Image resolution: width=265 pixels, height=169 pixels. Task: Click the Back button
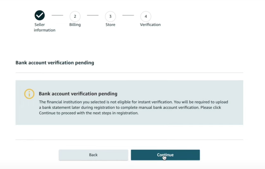[x=93, y=155]
